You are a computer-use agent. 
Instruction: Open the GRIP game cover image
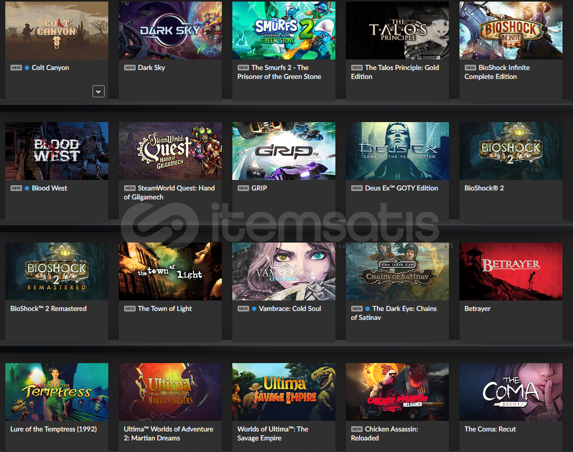[283, 151]
